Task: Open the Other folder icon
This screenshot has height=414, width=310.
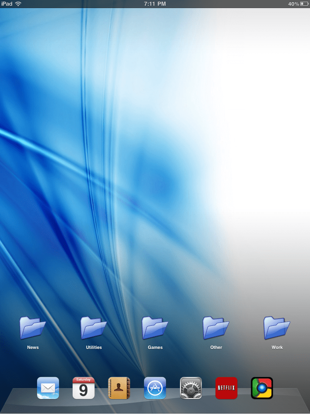Action: (216, 327)
